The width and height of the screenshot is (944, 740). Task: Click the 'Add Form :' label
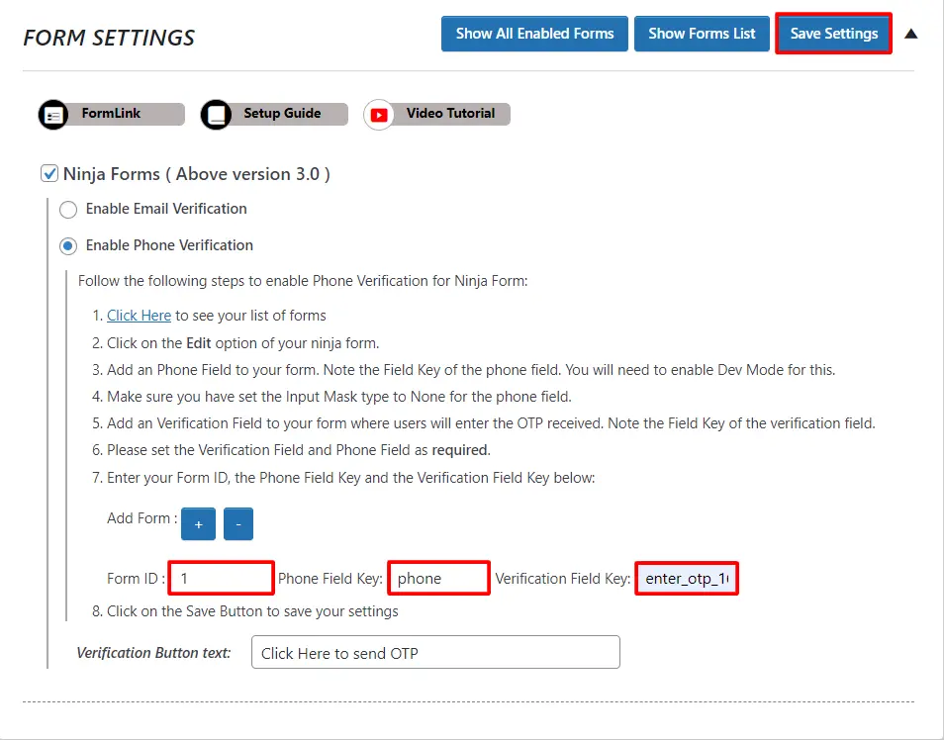click(x=142, y=518)
